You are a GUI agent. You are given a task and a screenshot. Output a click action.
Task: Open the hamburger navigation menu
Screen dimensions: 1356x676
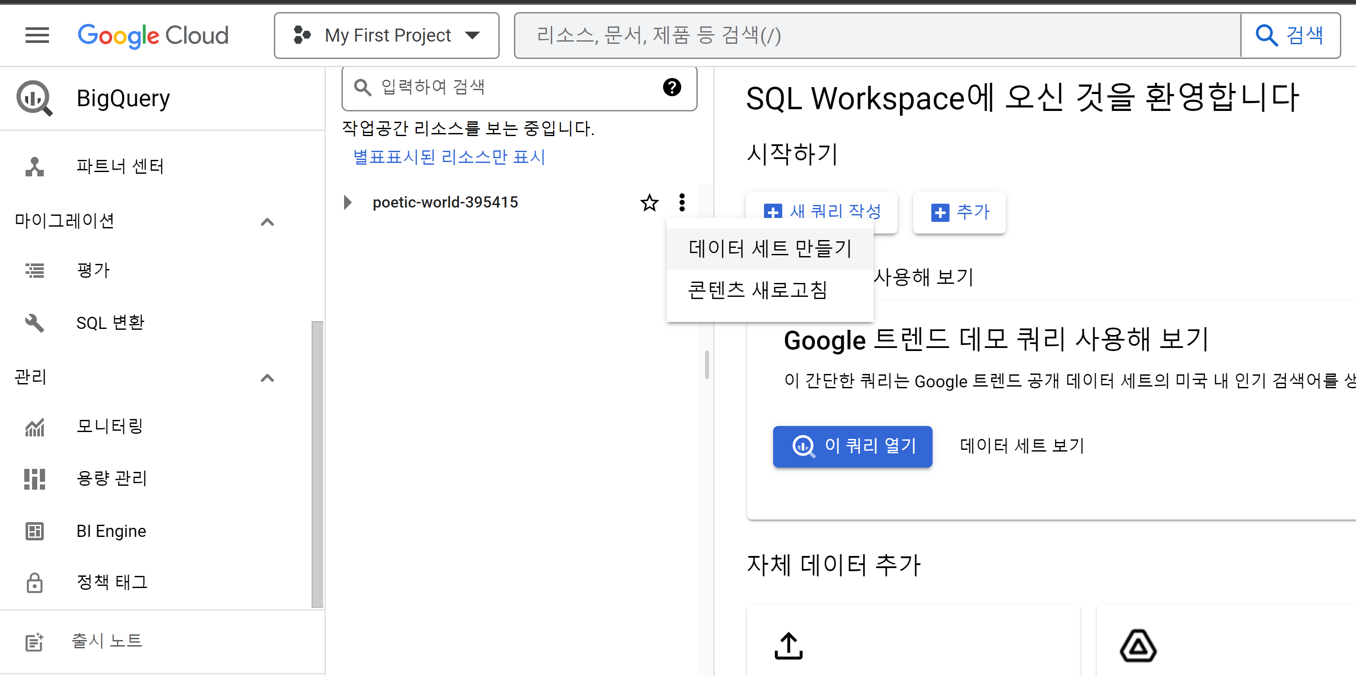tap(37, 35)
